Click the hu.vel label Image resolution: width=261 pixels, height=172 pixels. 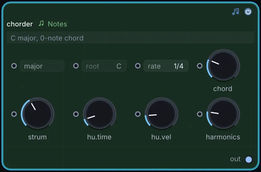(161, 137)
